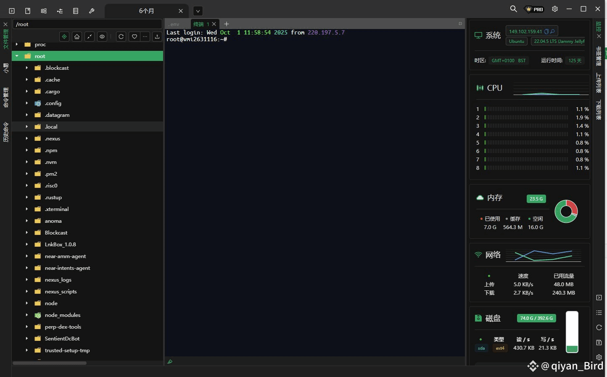Click the file tree horizontal scrollbar

[50, 363]
